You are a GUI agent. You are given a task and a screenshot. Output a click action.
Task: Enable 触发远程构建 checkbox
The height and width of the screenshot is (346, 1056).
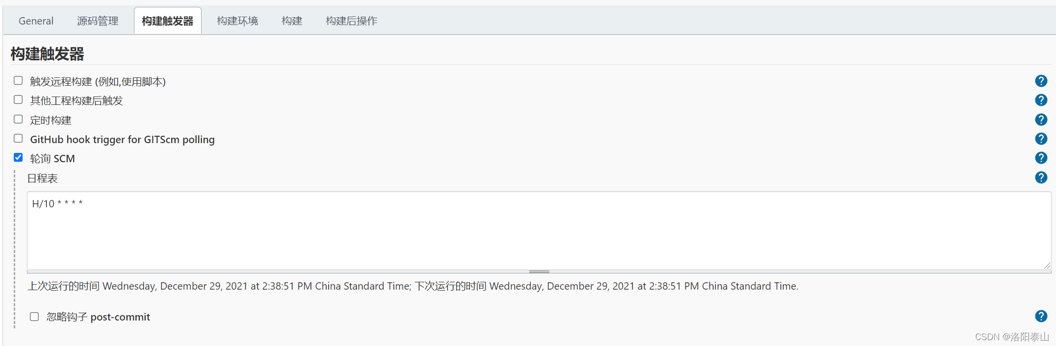pos(18,80)
